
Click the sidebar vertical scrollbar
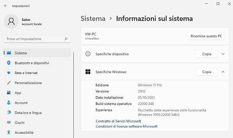pyautogui.click(x=74, y=95)
